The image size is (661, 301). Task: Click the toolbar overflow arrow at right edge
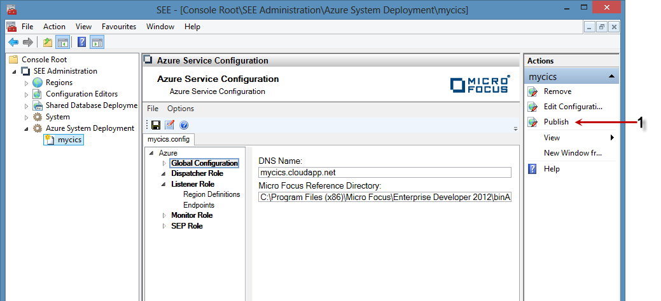515,128
